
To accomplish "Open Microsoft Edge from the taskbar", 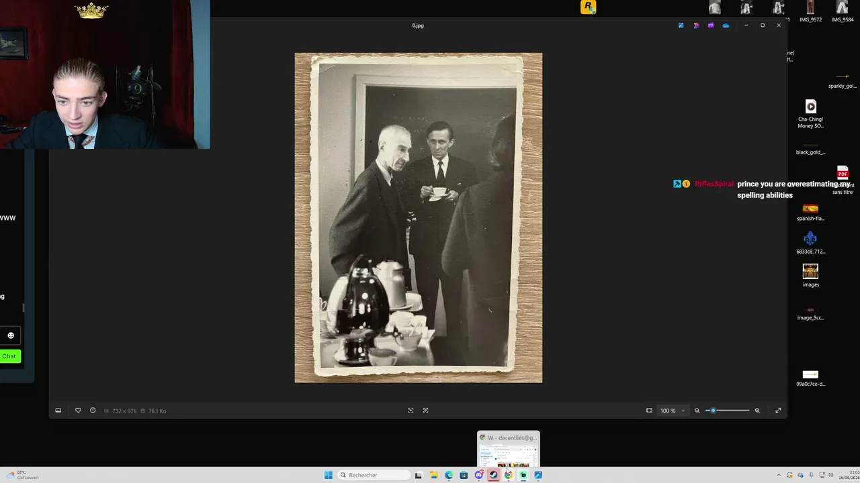I will 449,475.
